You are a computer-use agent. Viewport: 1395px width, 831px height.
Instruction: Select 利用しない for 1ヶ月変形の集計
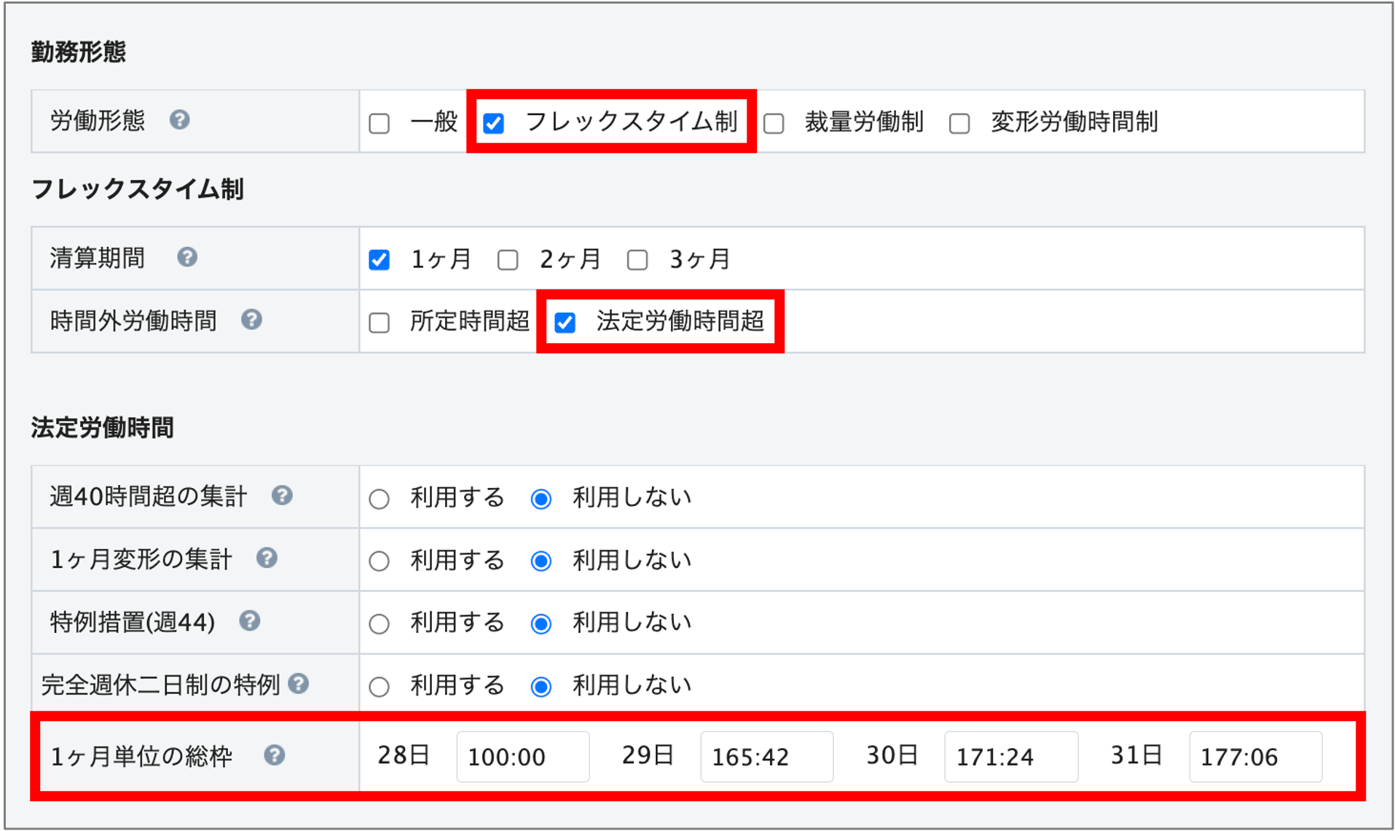click(x=541, y=562)
